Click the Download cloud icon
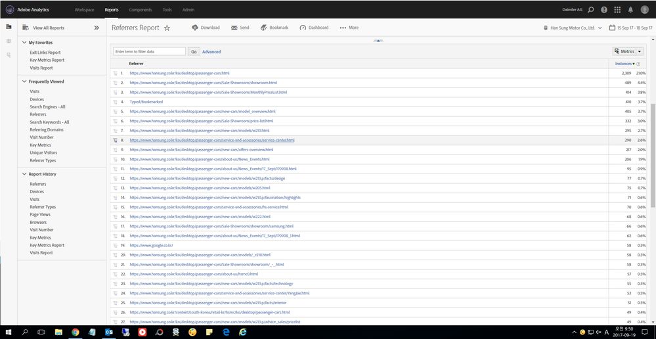 pyautogui.click(x=195, y=28)
